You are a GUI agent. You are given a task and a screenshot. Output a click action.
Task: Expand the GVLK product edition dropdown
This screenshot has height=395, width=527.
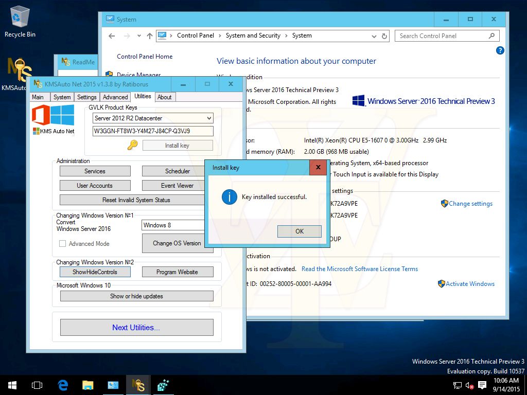[208, 118]
